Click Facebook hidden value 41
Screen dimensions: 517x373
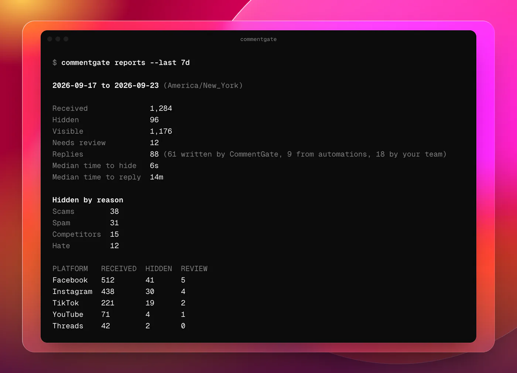[x=150, y=280]
